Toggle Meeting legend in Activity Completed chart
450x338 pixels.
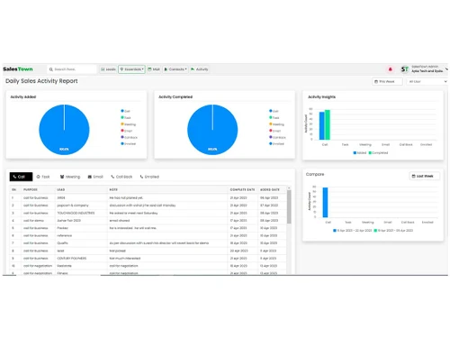276,124
